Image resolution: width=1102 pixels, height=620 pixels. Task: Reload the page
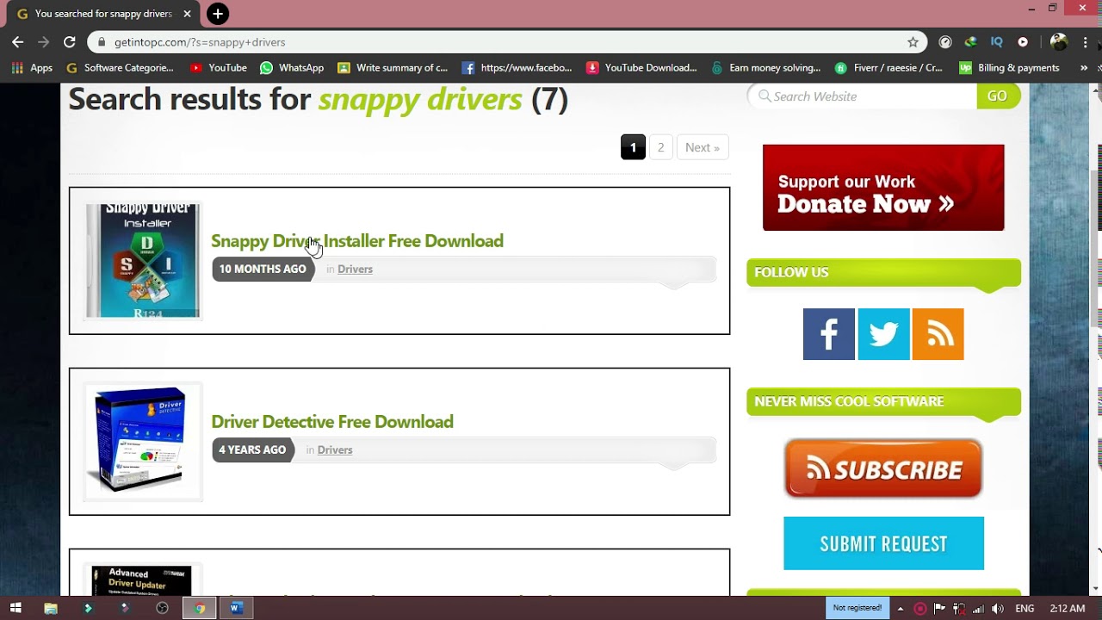pos(70,41)
